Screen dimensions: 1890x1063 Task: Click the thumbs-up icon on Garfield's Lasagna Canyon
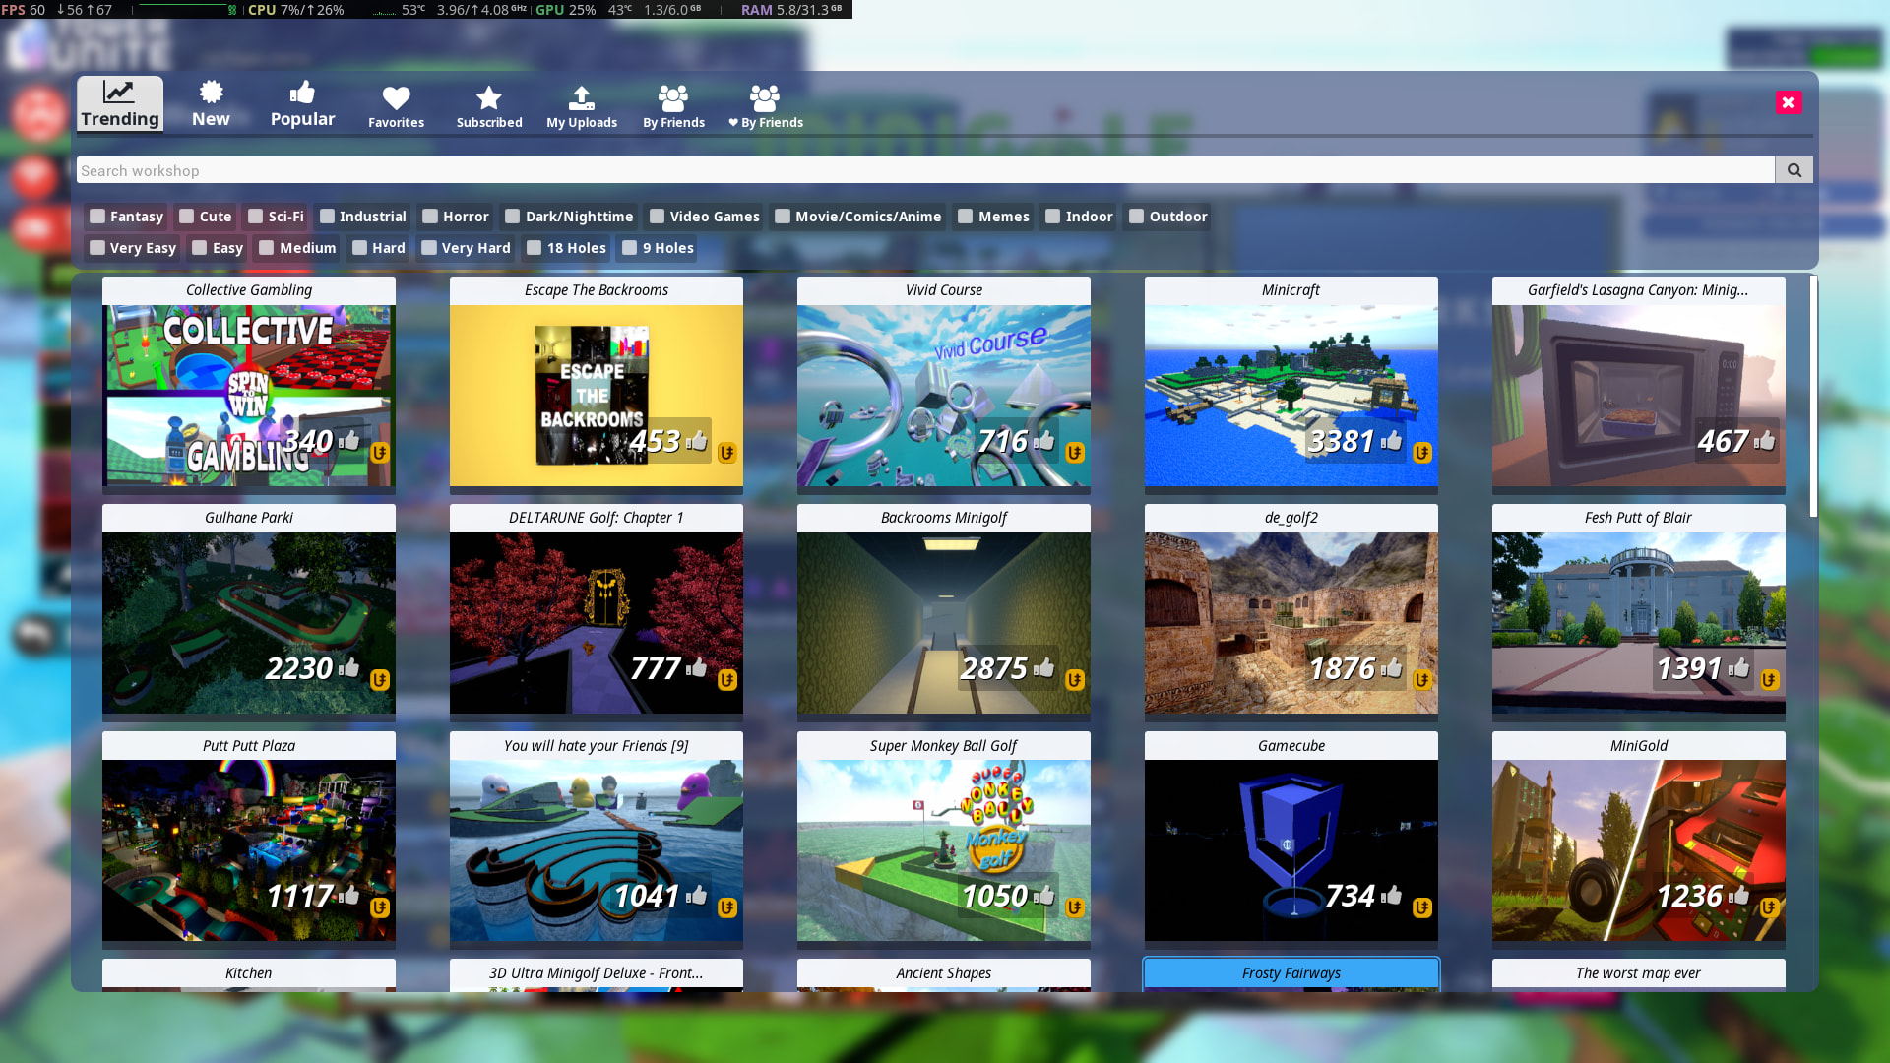[1765, 440]
